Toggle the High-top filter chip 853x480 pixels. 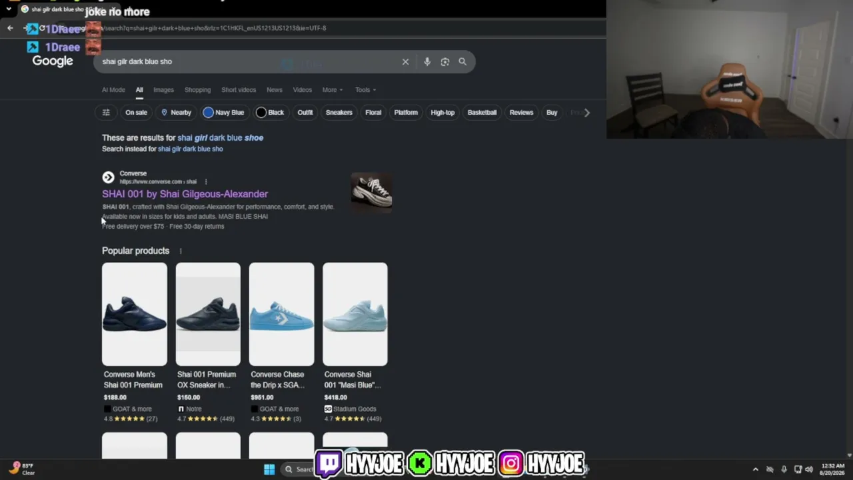point(442,113)
